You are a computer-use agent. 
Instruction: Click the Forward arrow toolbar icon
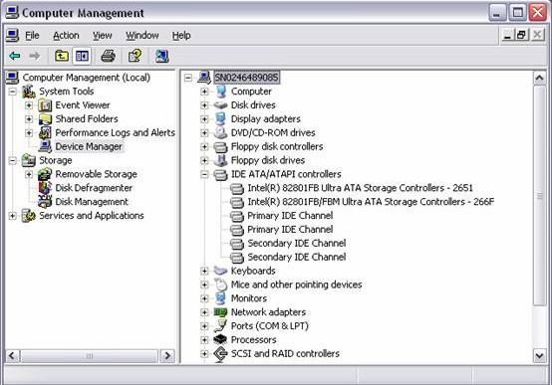click(34, 56)
